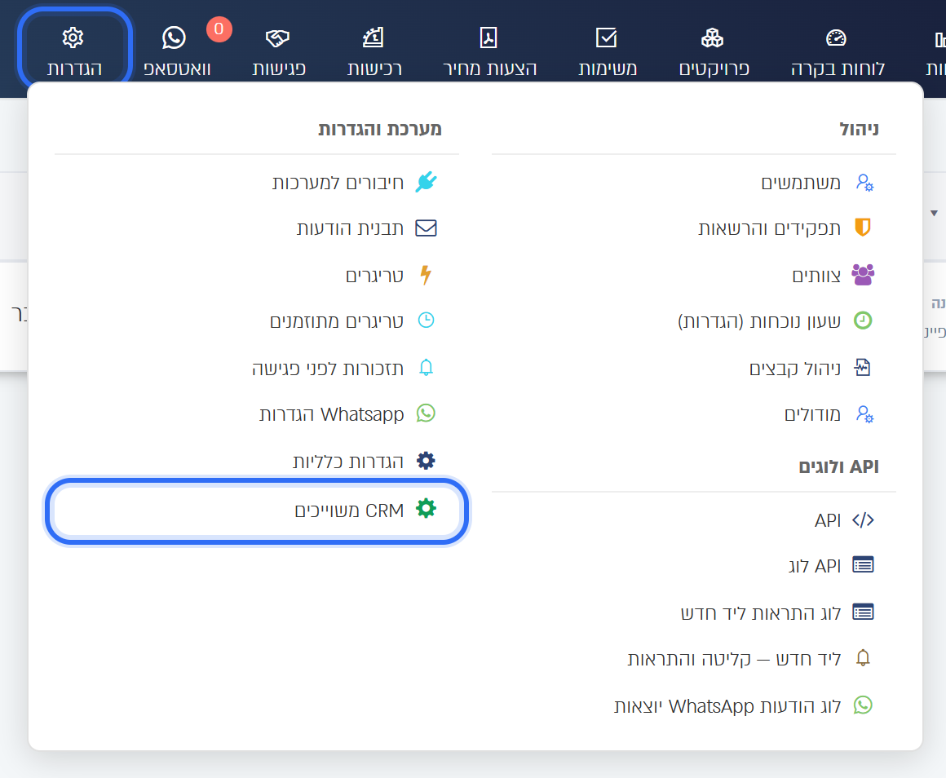
Task: Click the bell icon beside תזכורות לפני פגישה
Action: [426, 367]
